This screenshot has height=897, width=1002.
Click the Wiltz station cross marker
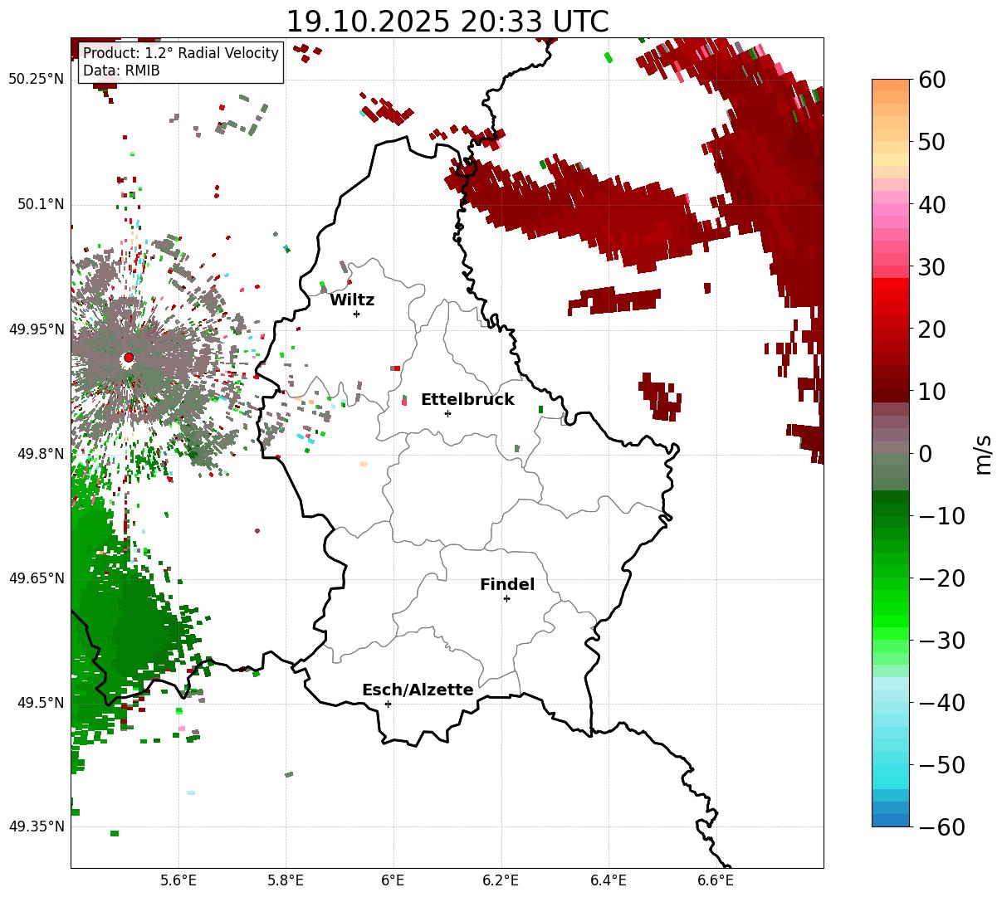pyautogui.click(x=357, y=314)
